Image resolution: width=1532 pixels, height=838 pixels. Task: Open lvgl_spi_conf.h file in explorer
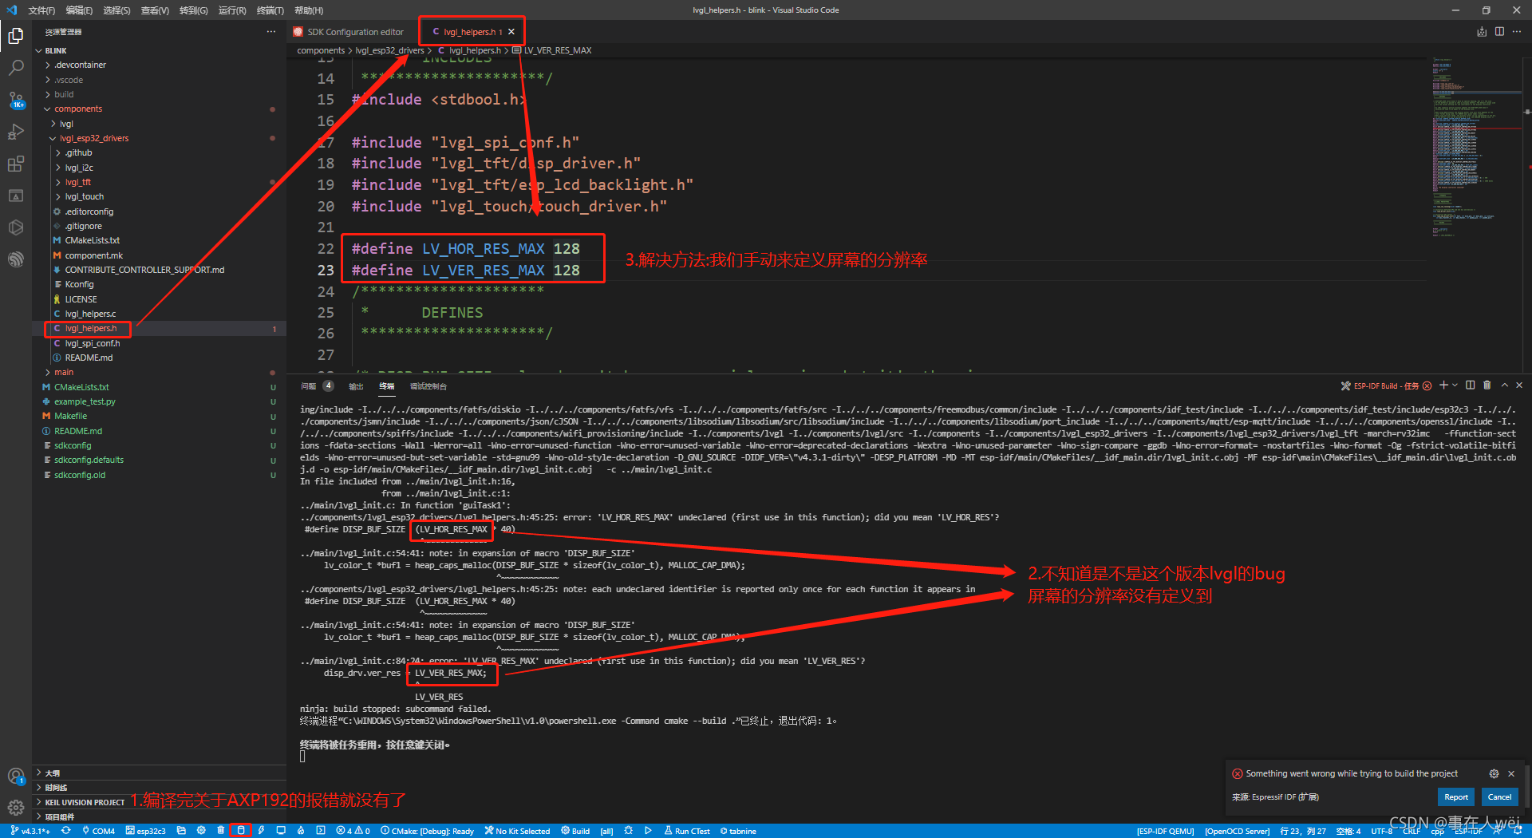point(93,343)
